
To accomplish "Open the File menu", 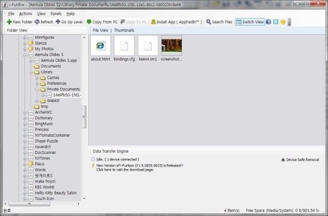I will (11, 14).
